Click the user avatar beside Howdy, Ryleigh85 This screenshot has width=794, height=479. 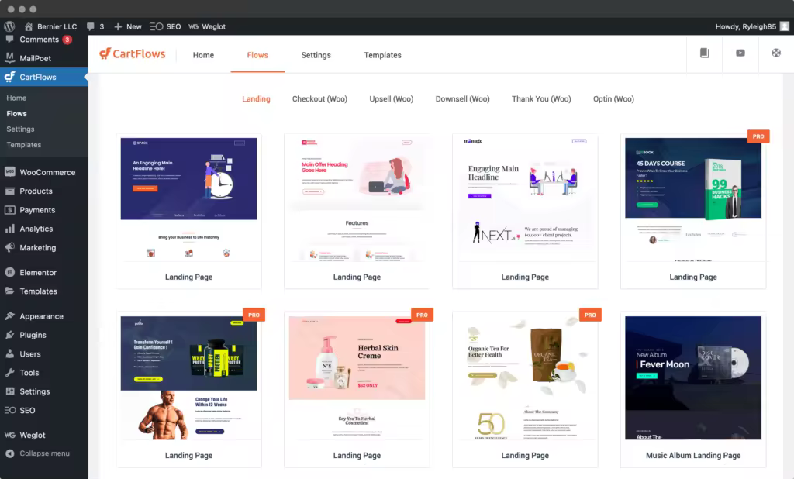click(x=785, y=26)
